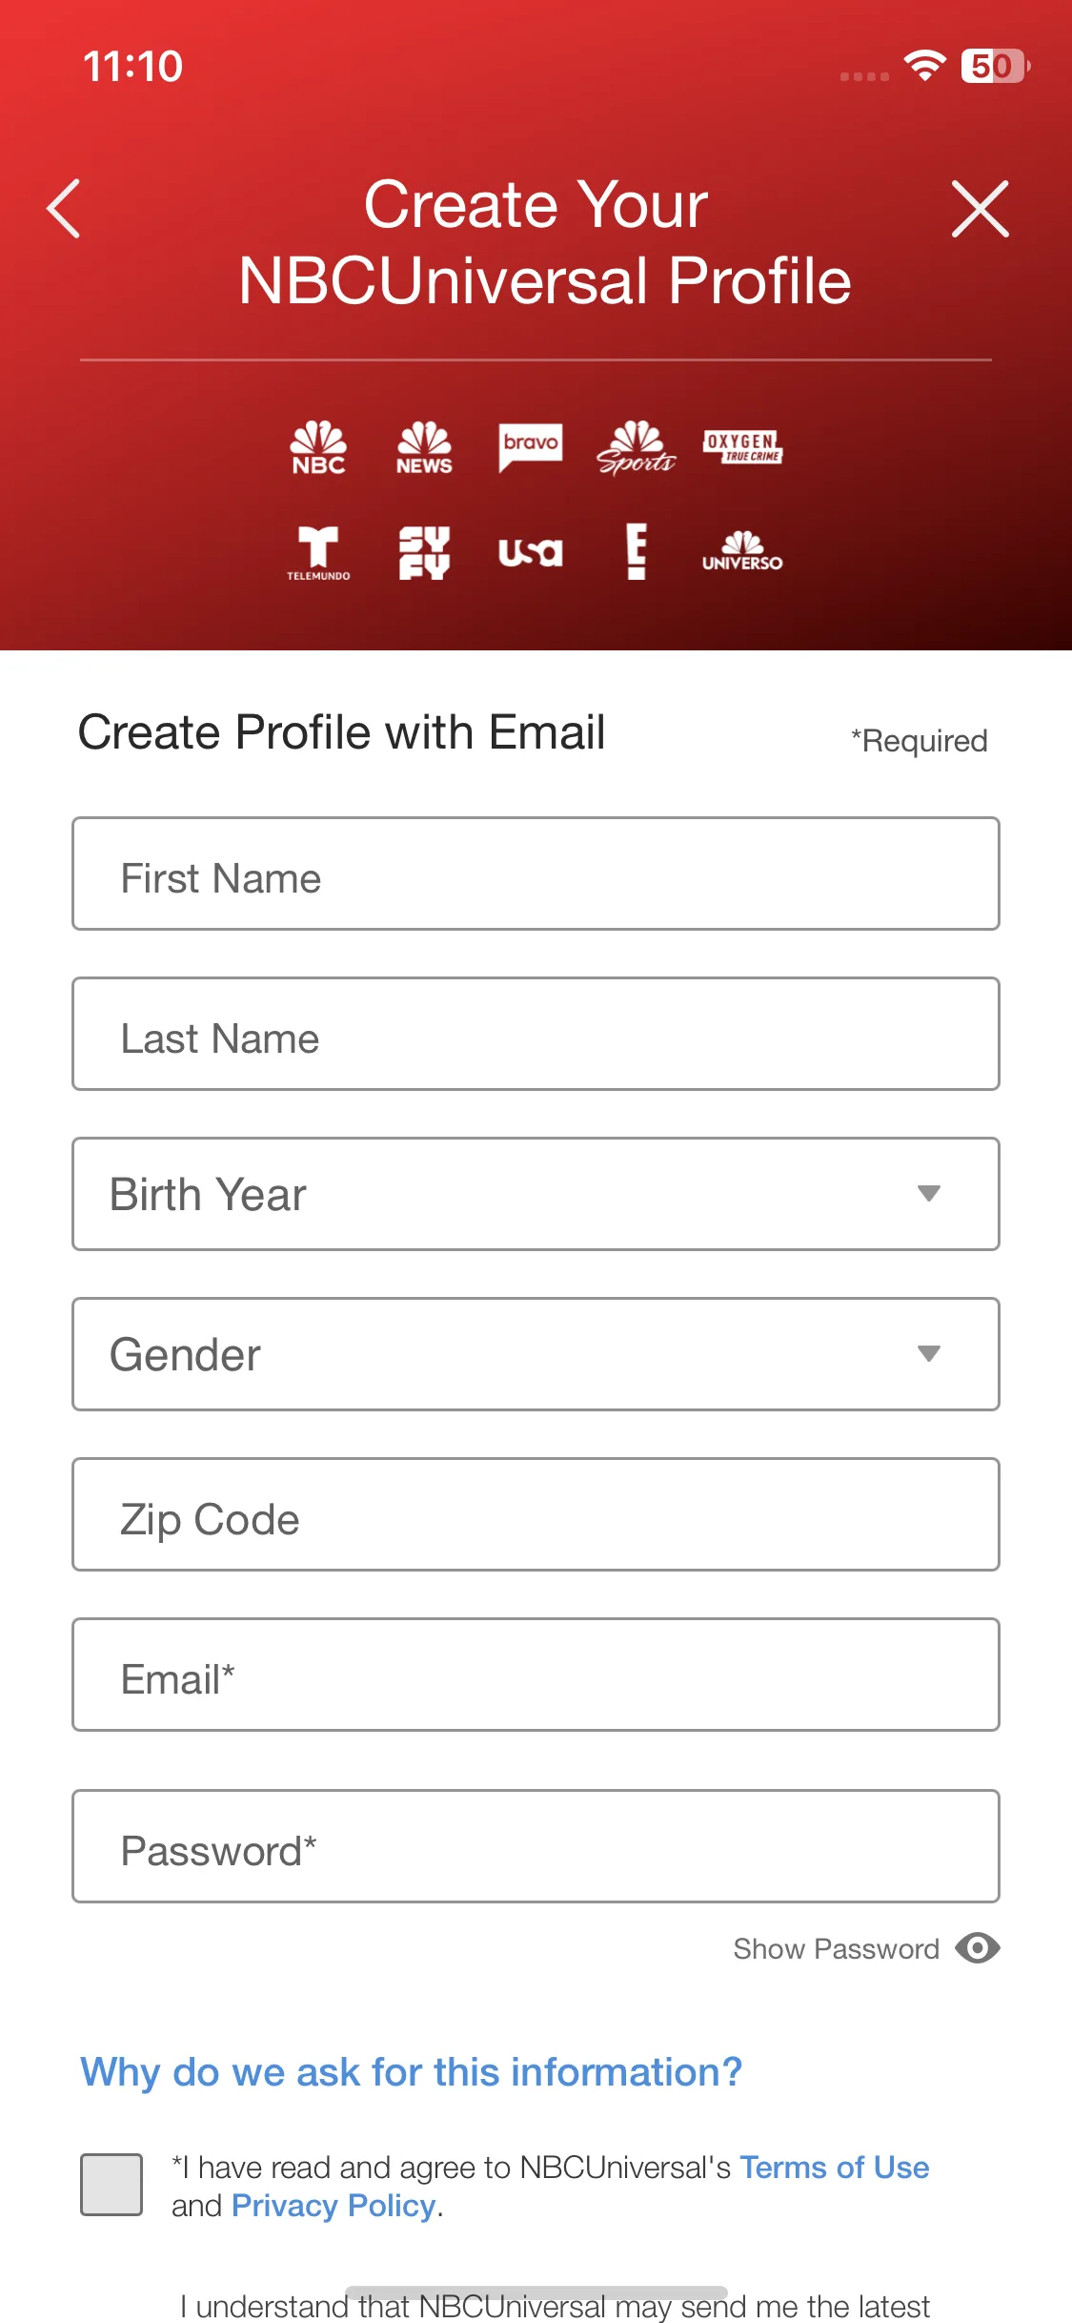Tap the NBC Sports logo

(637, 447)
